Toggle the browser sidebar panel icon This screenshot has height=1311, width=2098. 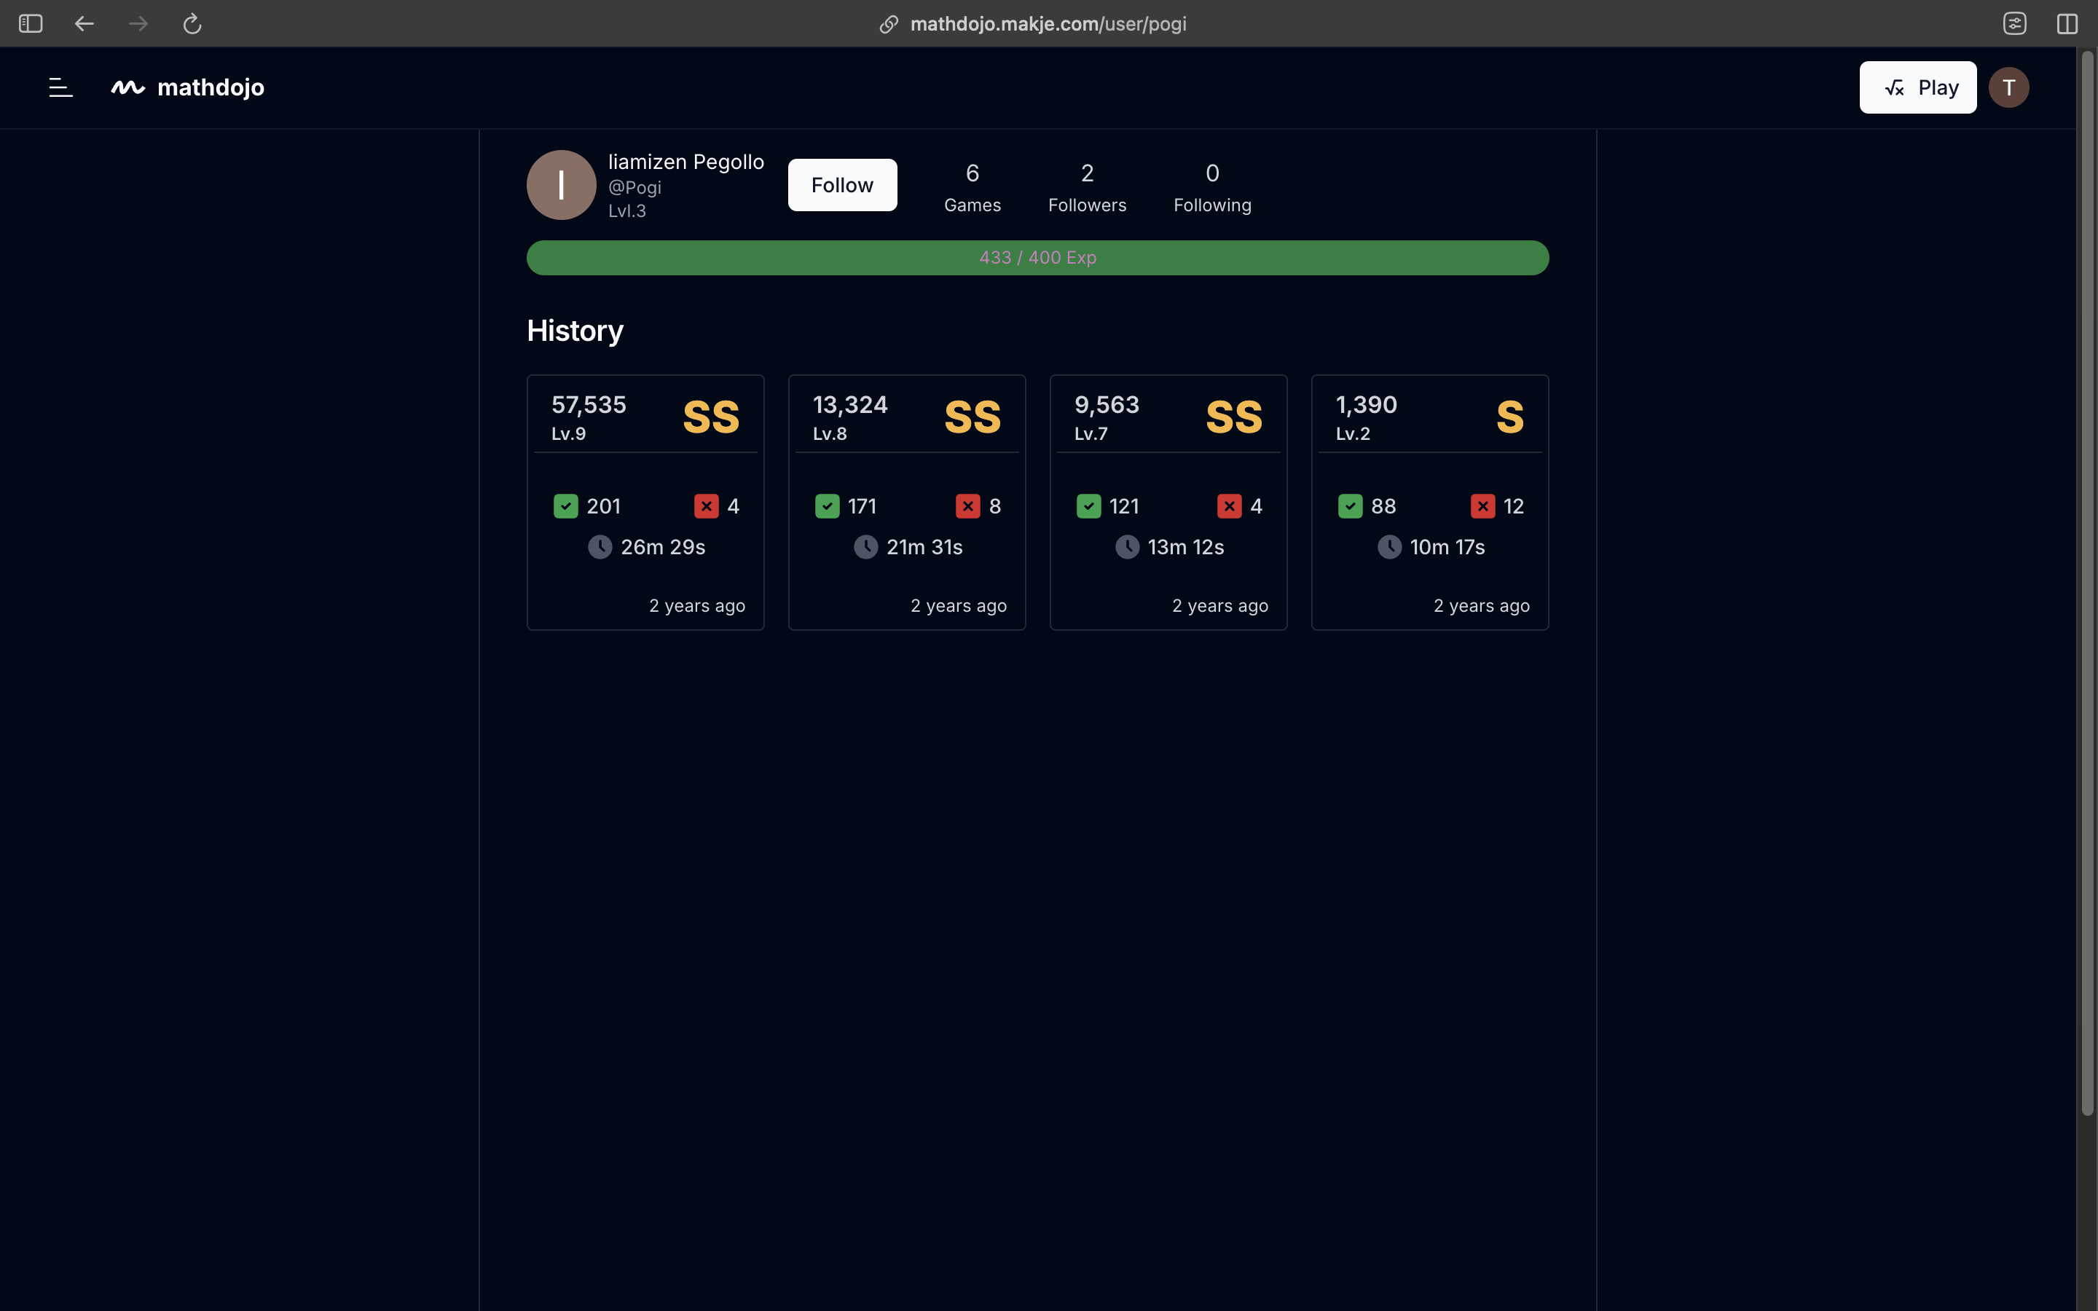pyautogui.click(x=31, y=23)
